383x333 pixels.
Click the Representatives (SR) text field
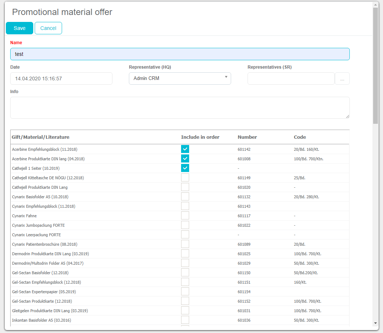click(291, 79)
